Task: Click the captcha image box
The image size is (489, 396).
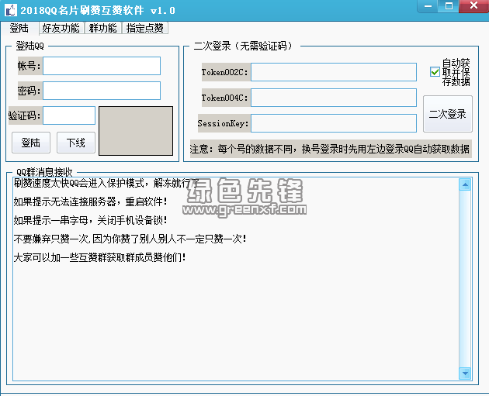Action: [x=136, y=131]
